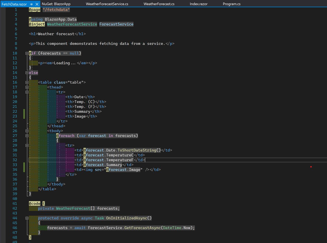This screenshot has height=243, width=327.
Task: Collapse the body tr on line 29
Action: pyautogui.click(x=27, y=145)
